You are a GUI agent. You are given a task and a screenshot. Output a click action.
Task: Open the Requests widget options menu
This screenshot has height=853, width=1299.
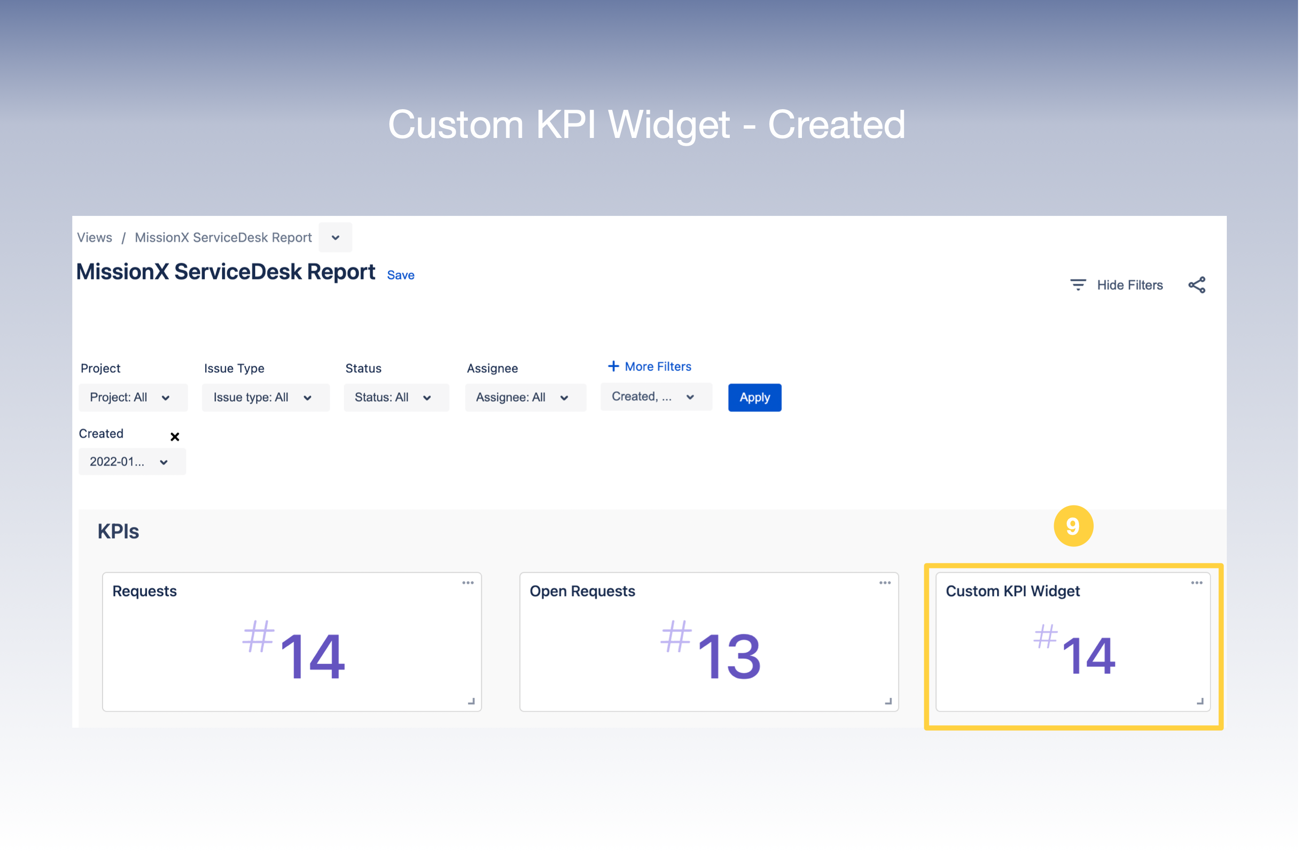468,582
